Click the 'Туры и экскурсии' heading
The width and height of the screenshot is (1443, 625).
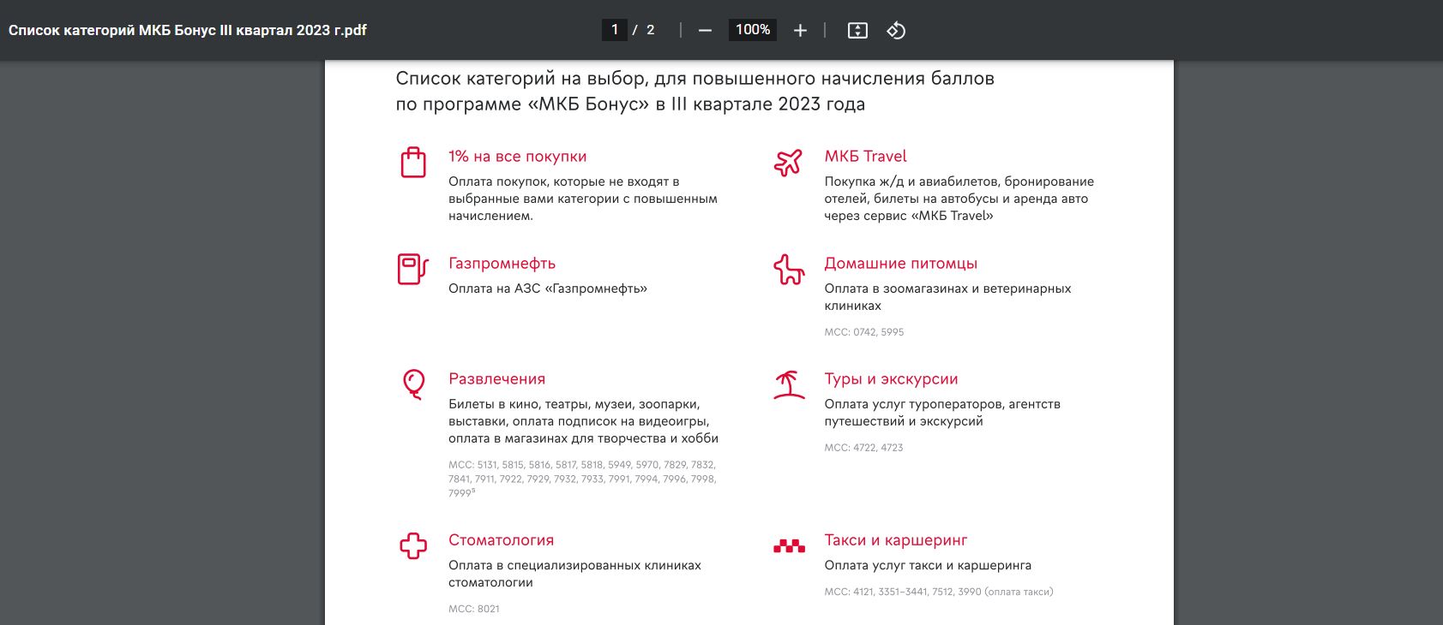pos(891,379)
